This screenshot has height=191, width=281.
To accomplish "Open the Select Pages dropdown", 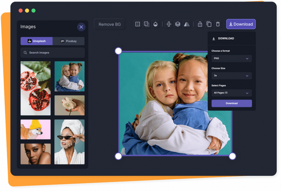I will point(232,93).
